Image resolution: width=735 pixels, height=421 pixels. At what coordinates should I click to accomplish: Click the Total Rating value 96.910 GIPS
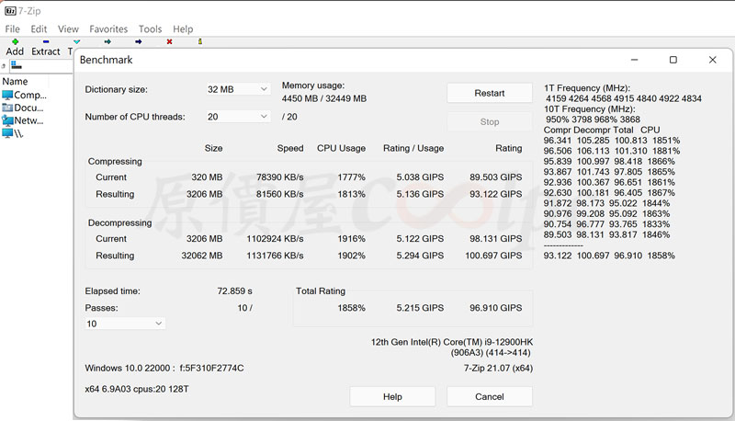[x=495, y=308]
